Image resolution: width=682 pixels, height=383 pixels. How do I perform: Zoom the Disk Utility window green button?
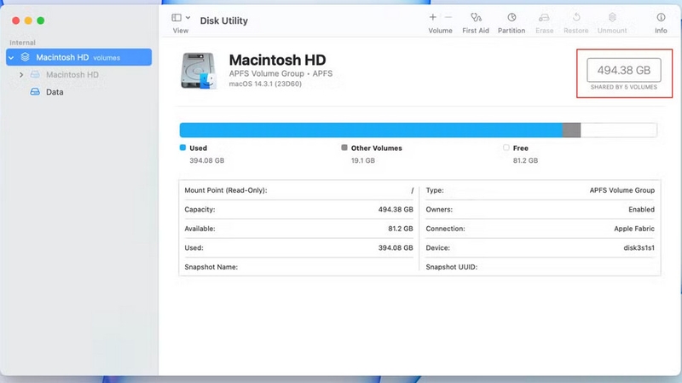pyautogui.click(x=40, y=20)
